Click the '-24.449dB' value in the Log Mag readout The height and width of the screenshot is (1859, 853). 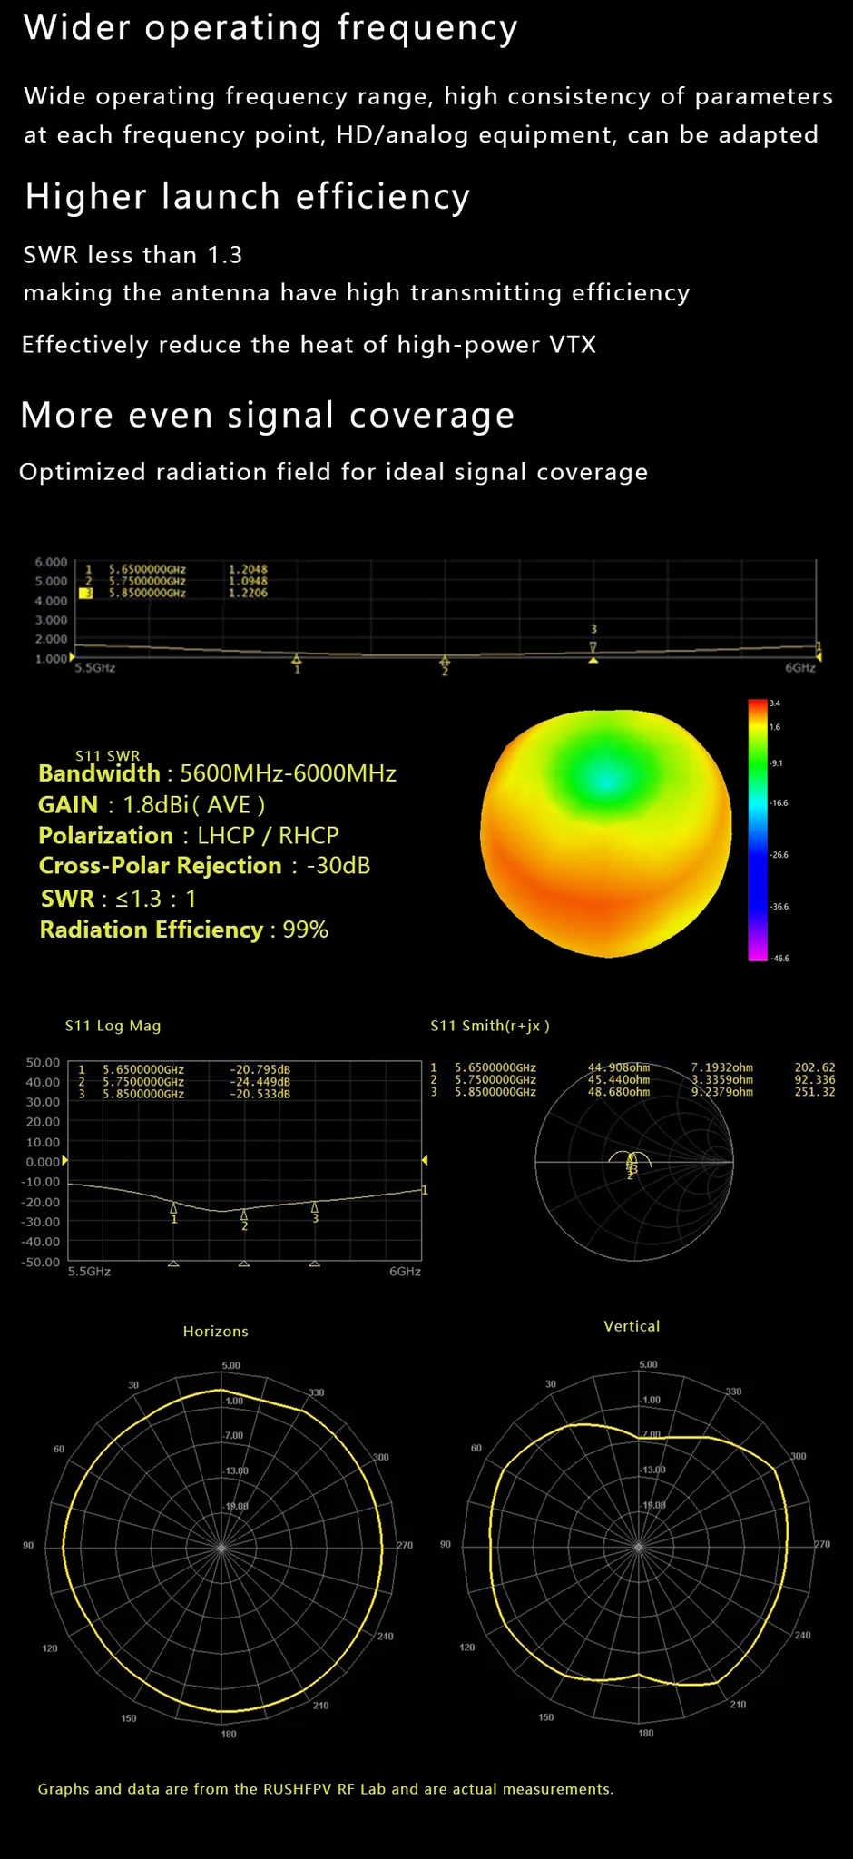260,1082
